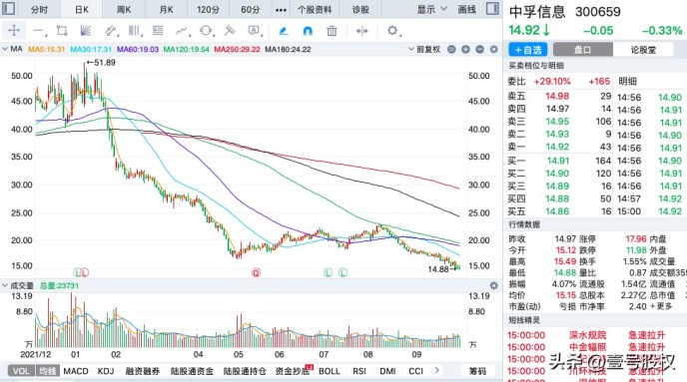Viewport: 687px width, 382px height.
Task: Select the straight line drawing tool
Action: [39, 31]
